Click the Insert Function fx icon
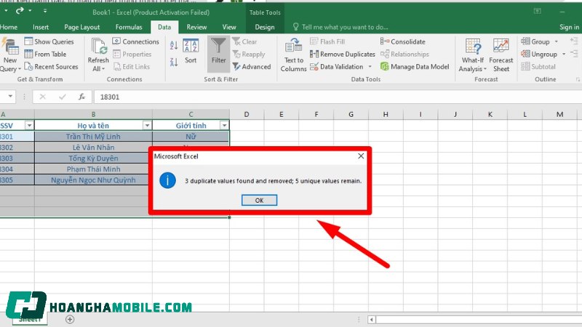582x327 pixels. click(81, 97)
